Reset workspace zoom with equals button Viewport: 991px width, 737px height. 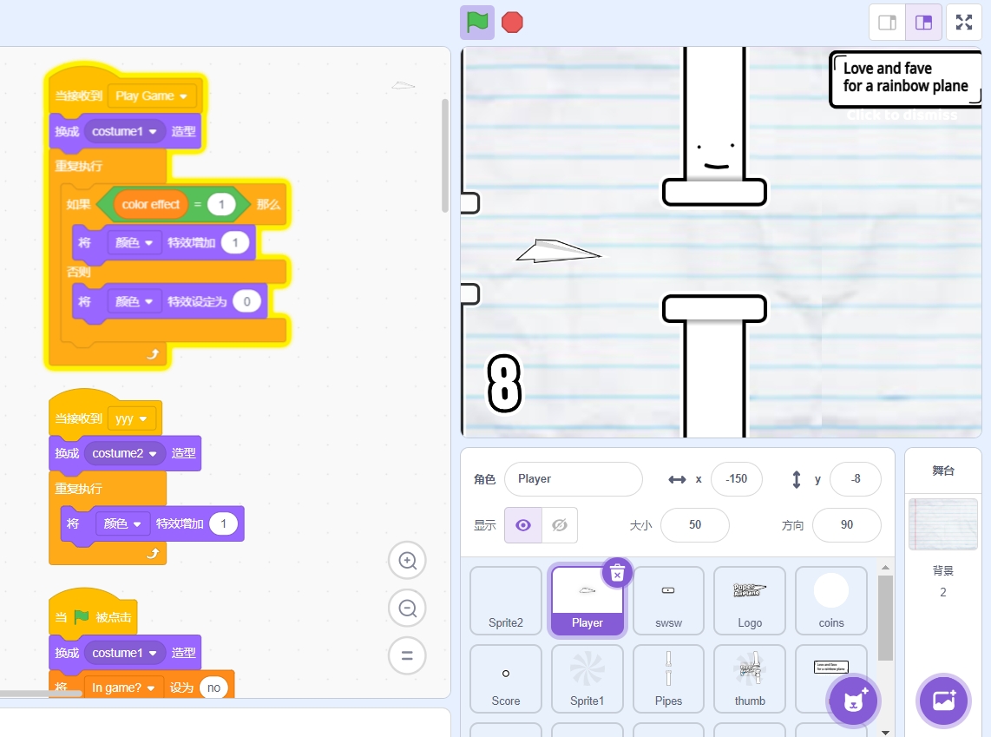point(408,655)
